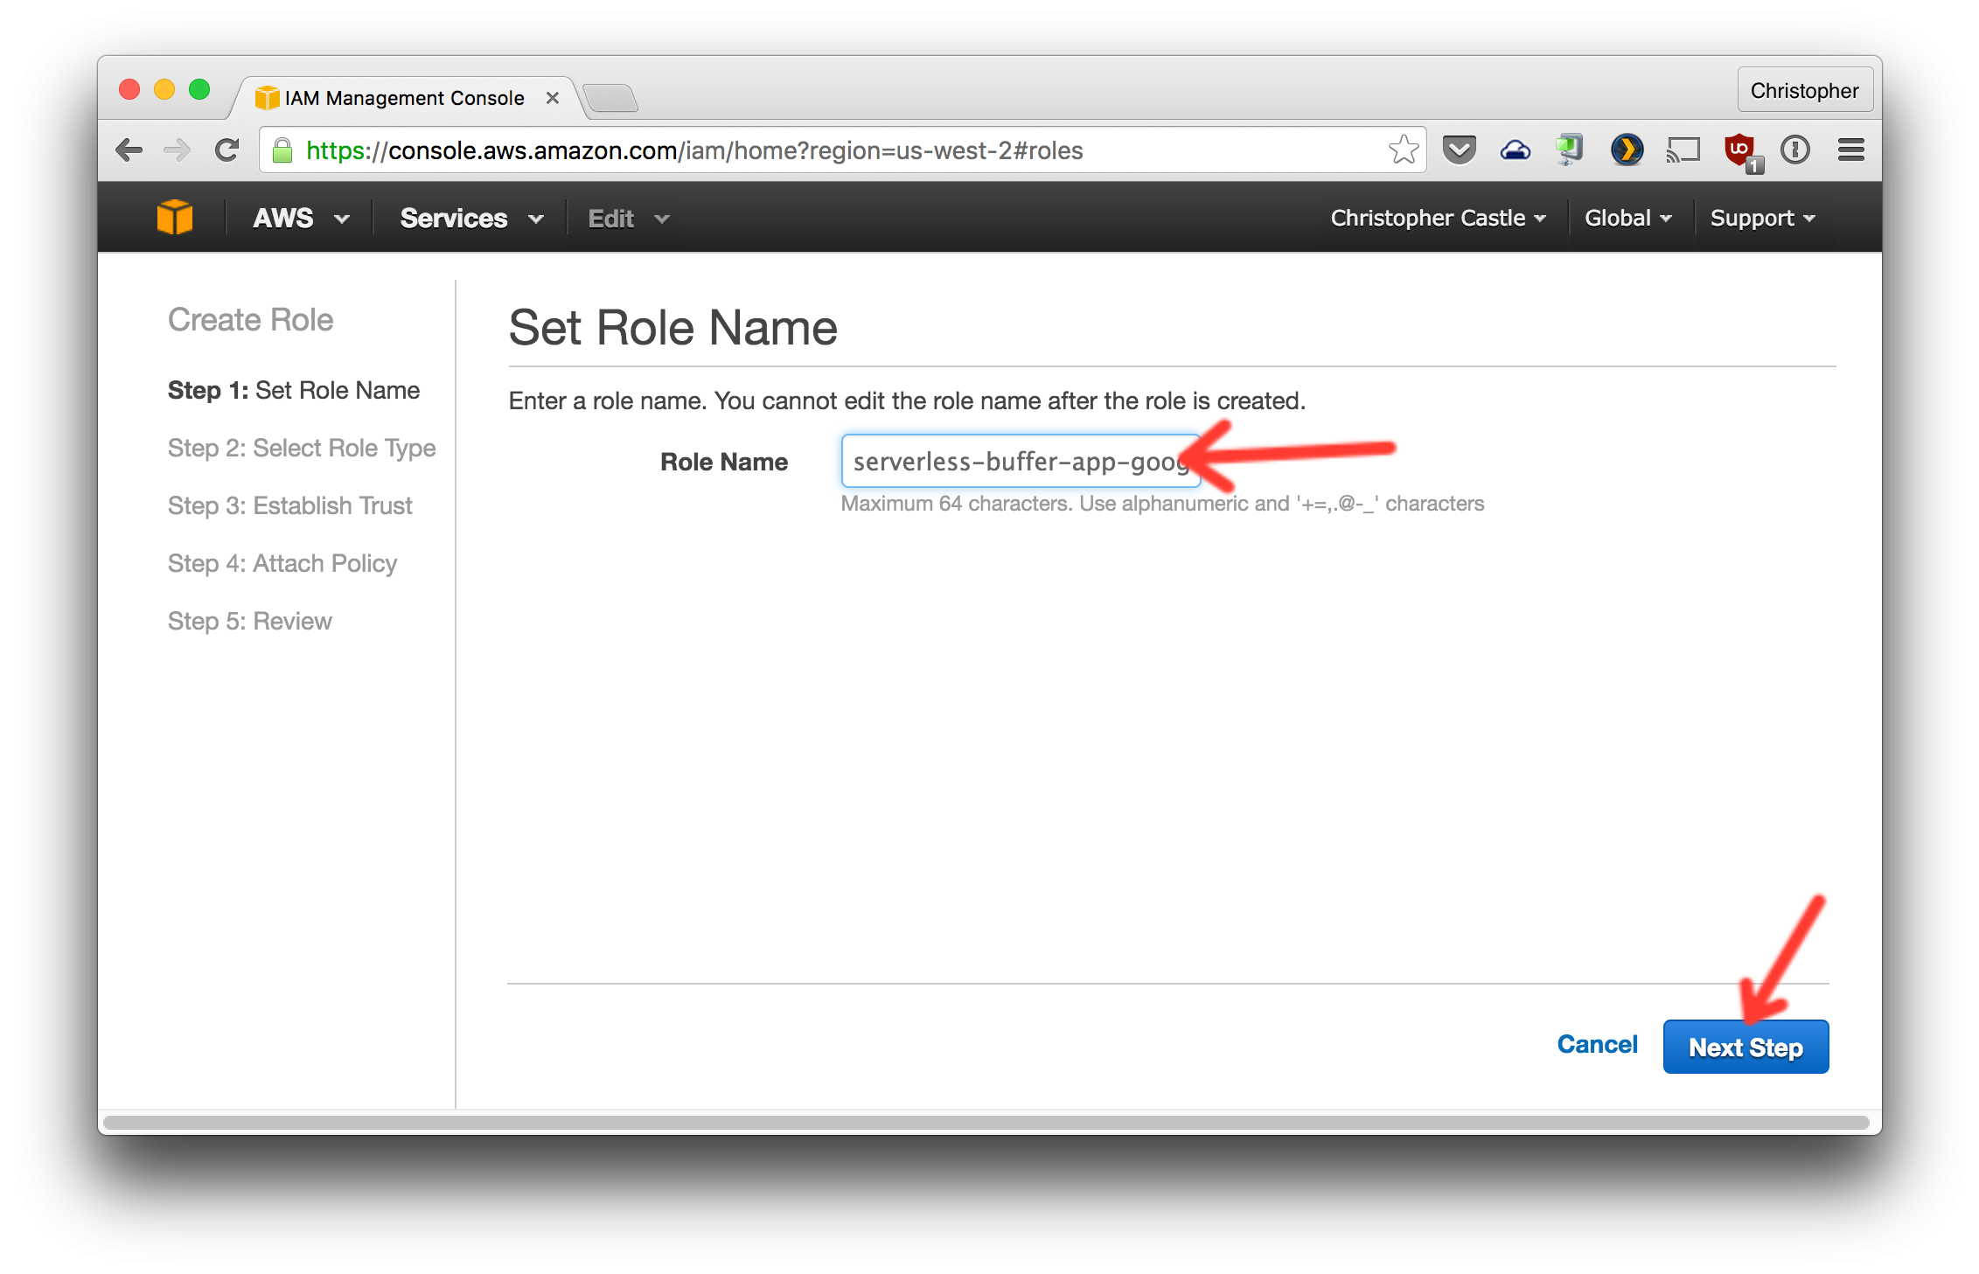Open the uBlock Origin shield icon

click(x=1740, y=150)
